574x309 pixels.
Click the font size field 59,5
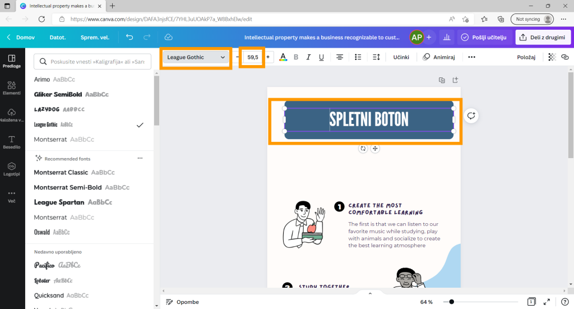click(253, 57)
